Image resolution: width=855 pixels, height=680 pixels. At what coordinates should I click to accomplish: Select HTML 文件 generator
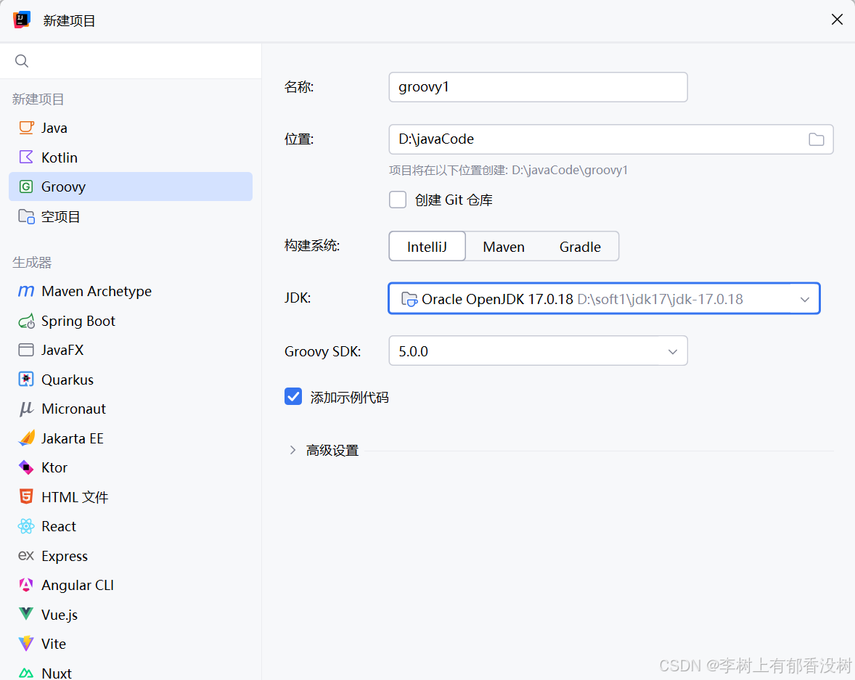(x=131, y=497)
